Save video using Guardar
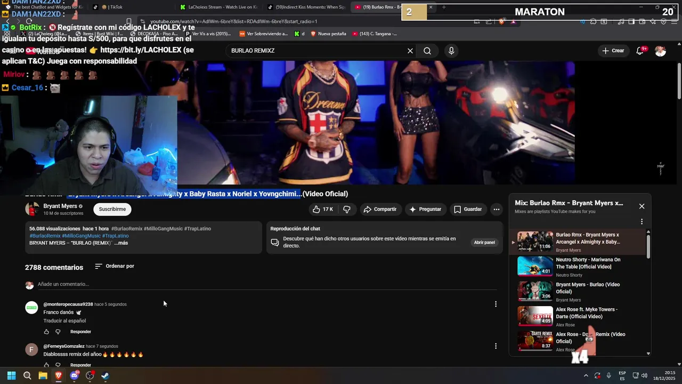The height and width of the screenshot is (384, 682). (x=468, y=209)
